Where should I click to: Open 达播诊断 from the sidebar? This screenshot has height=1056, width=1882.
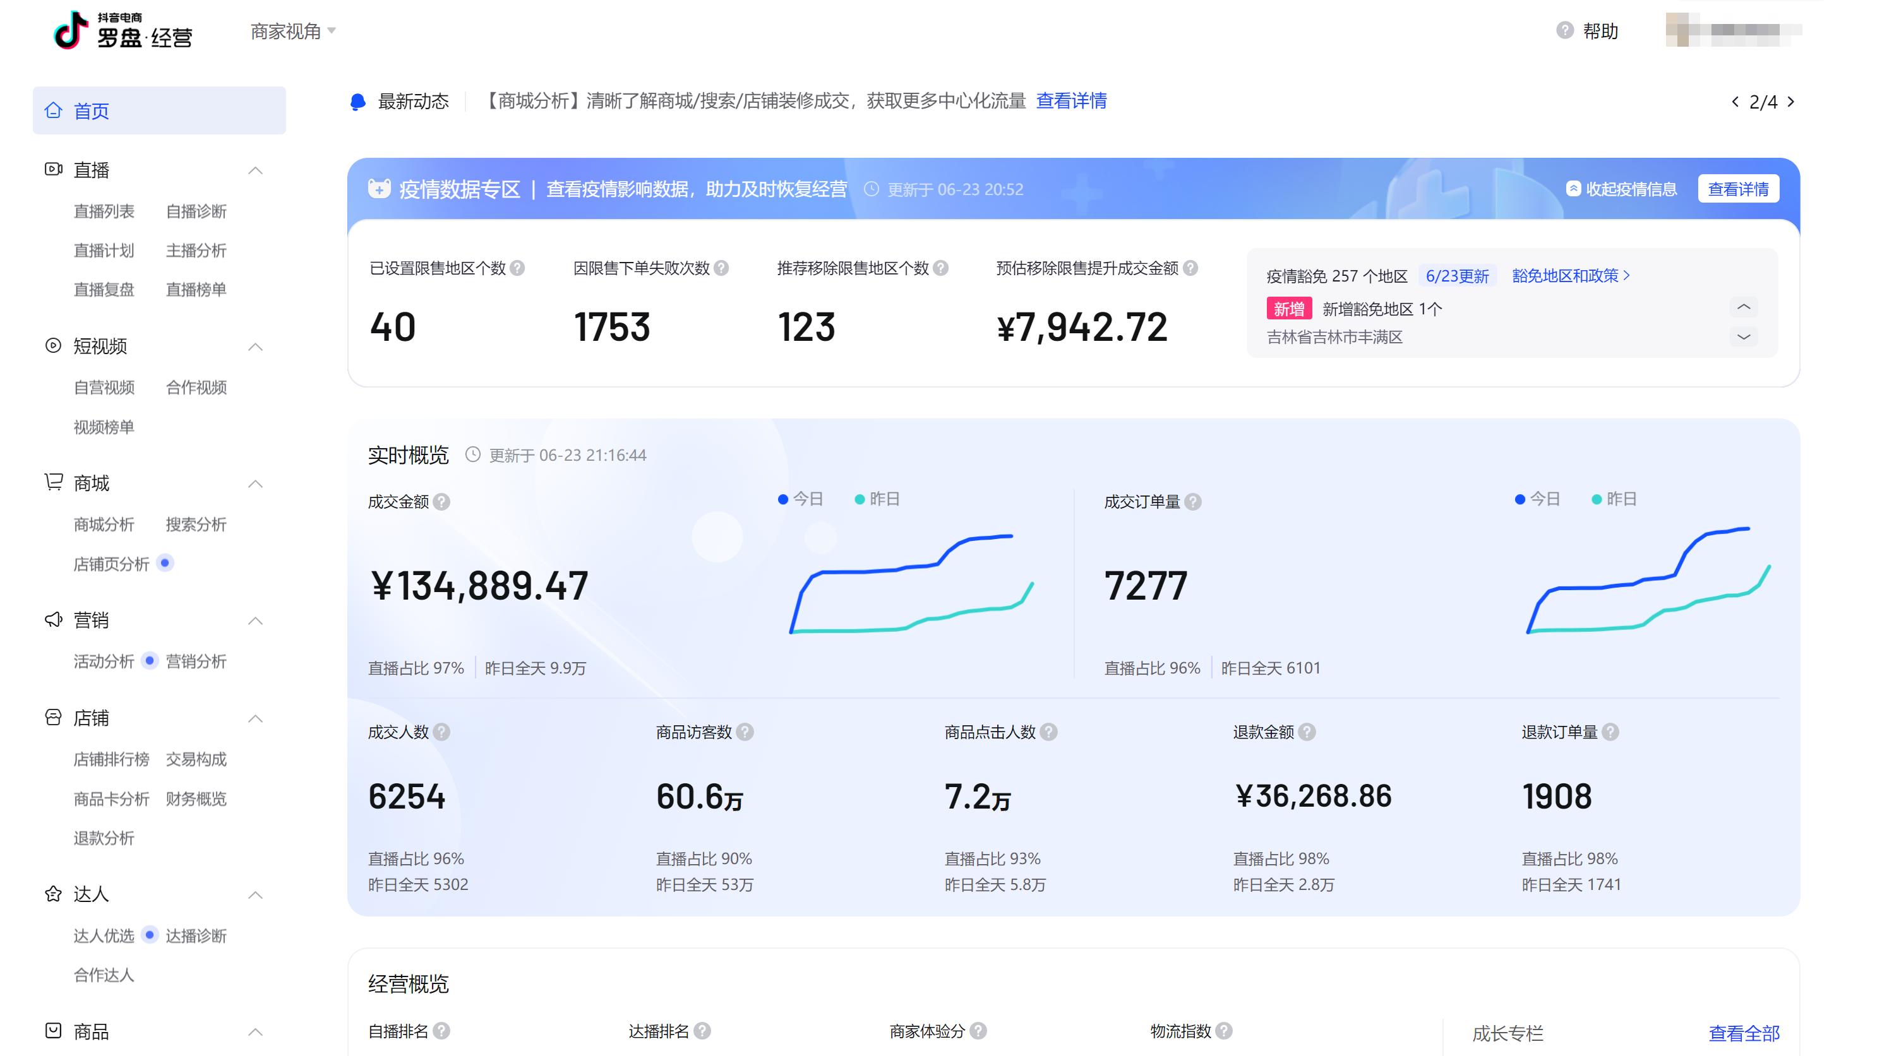click(197, 935)
